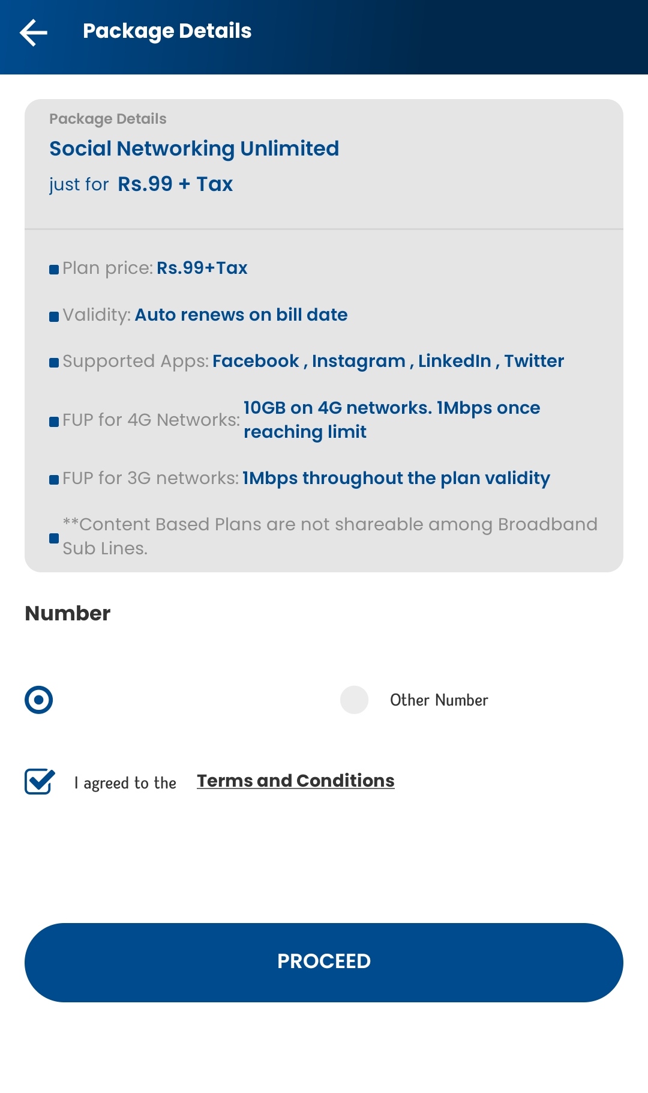
Task: Tap the Supported Apps bullet icon
Action: 54,363
